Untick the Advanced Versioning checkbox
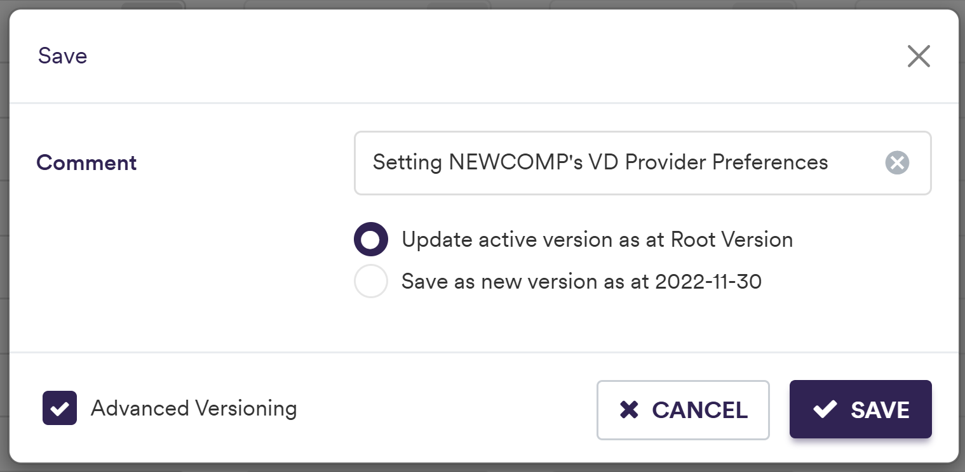This screenshot has height=472, width=965. pyautogui.click(x=60, y=408)
